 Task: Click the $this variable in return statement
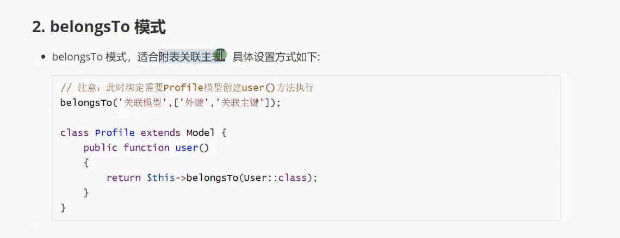160,178
